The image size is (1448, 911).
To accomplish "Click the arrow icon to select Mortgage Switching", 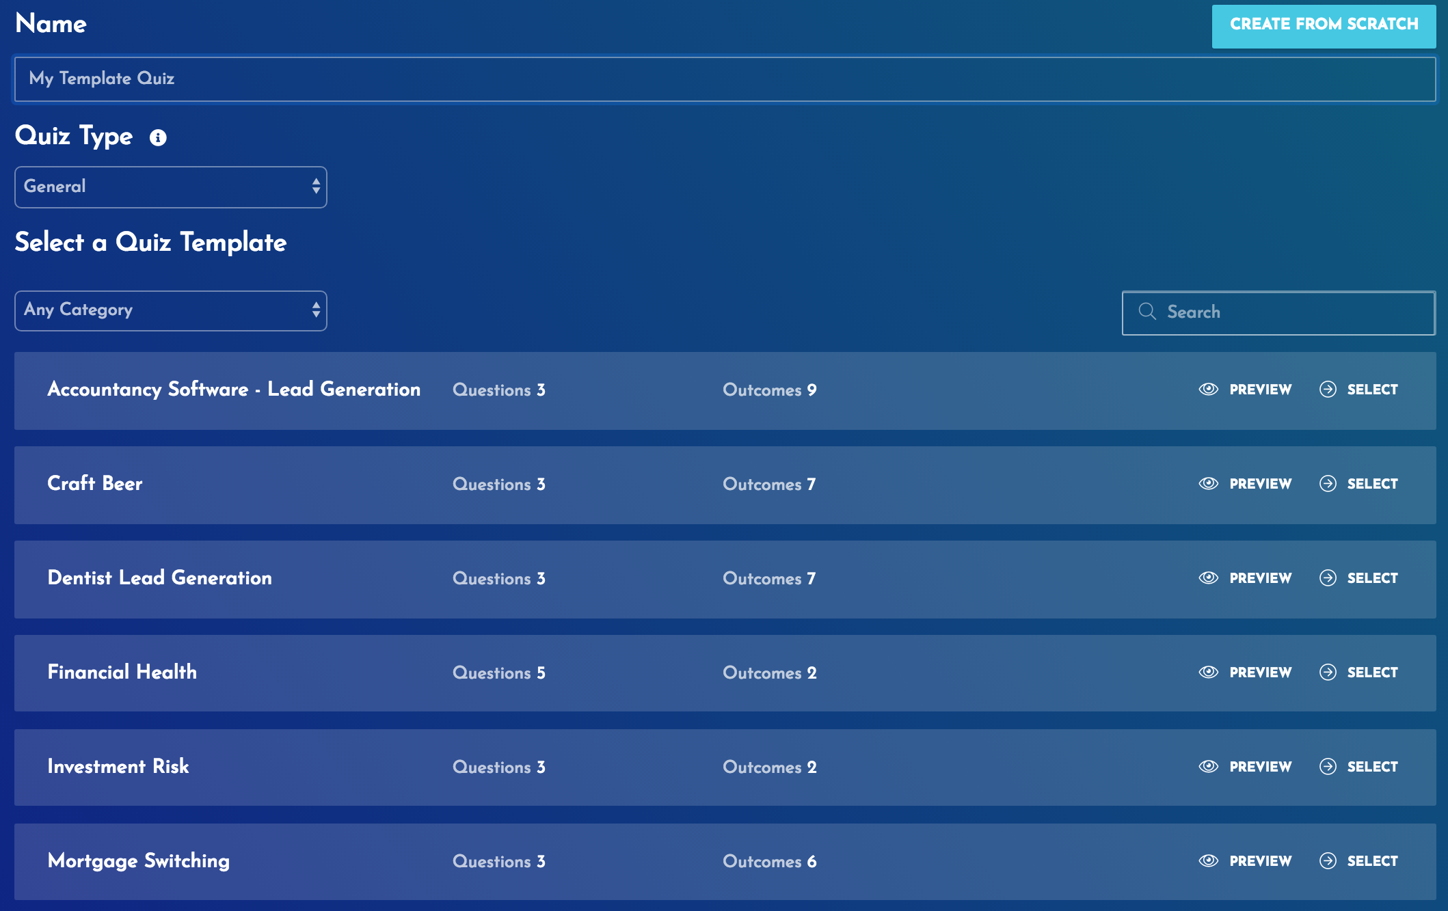I will click(1327, 861).
